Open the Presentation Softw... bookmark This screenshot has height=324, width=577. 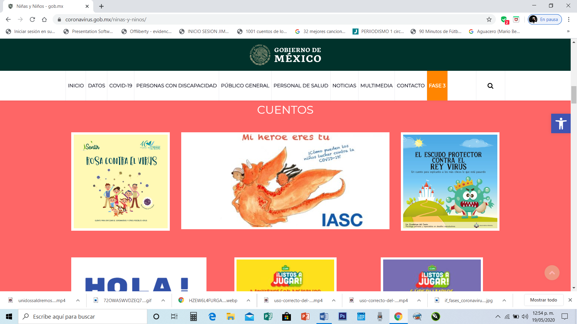pyautogui.click(x=88, y=31)
